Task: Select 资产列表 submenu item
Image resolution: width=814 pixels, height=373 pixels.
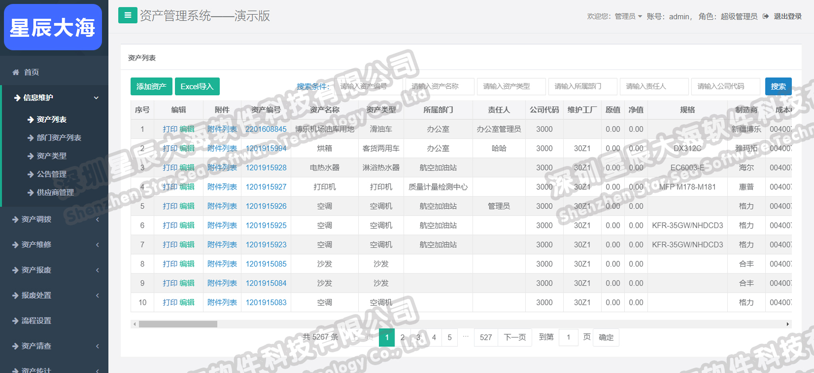Action: [x=51, y=119]
